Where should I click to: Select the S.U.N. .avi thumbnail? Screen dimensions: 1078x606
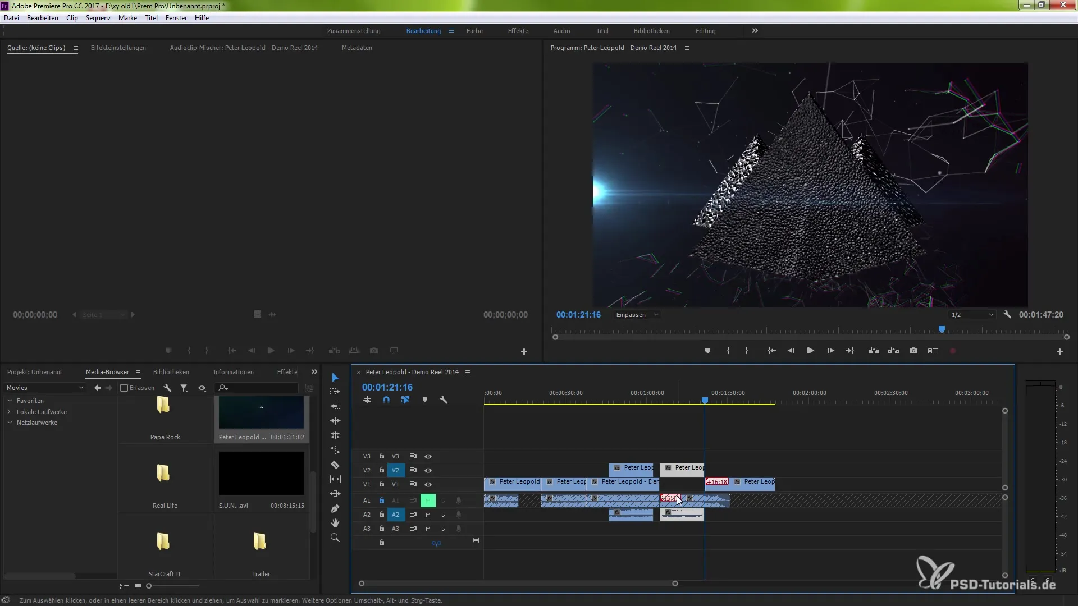pyautogui.click(x=261, y=473)
